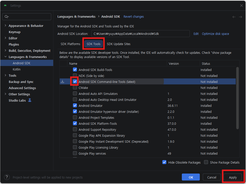The height and width of the screenshot is (184, 246).
Task: Click the download icon beside Command-line Tools row
Action: coord(62,81)
